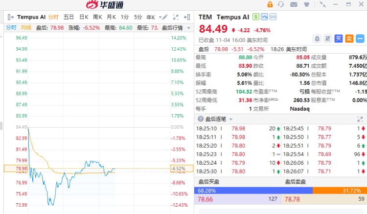Click the 52周最高 value 104.32
The width and height of the screenshot is (367, 214).
click(x=244, y=92)
